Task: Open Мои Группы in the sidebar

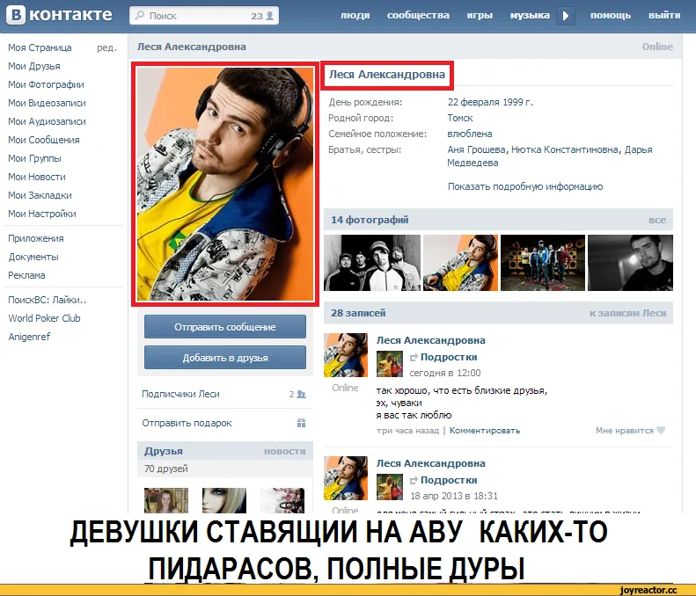Action: pos(34,158)
